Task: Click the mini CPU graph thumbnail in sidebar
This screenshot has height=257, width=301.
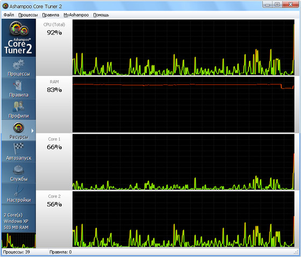Action: (x=19, y=240)
